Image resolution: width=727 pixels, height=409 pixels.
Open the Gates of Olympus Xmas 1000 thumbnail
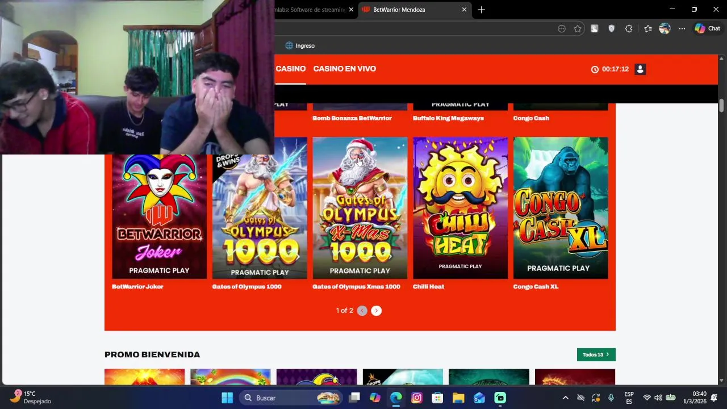tap(360, 208)
